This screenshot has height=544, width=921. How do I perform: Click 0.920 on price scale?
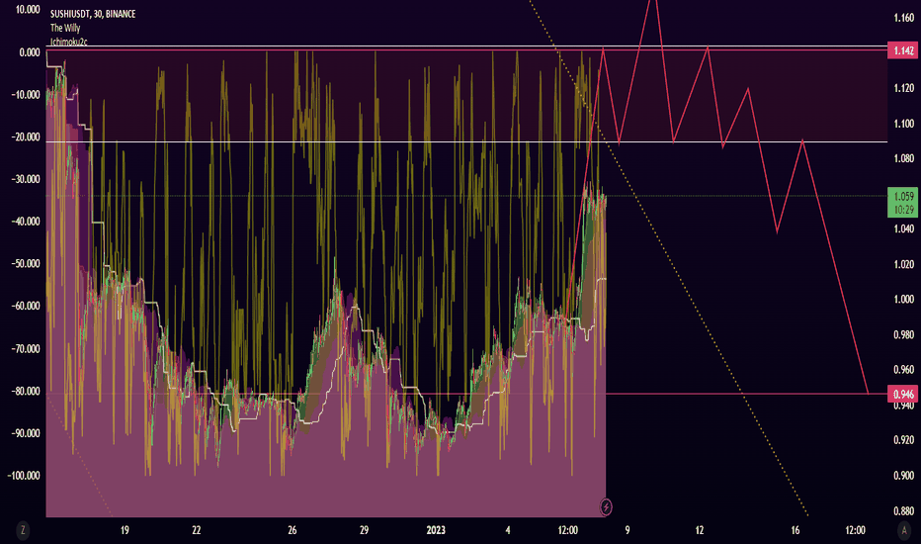[903, 440]
